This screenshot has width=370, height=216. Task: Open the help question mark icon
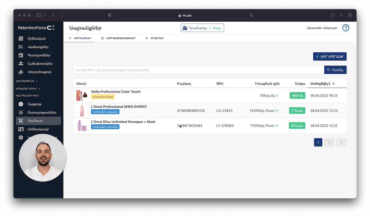pyautogui.click(x=346, y=28)
